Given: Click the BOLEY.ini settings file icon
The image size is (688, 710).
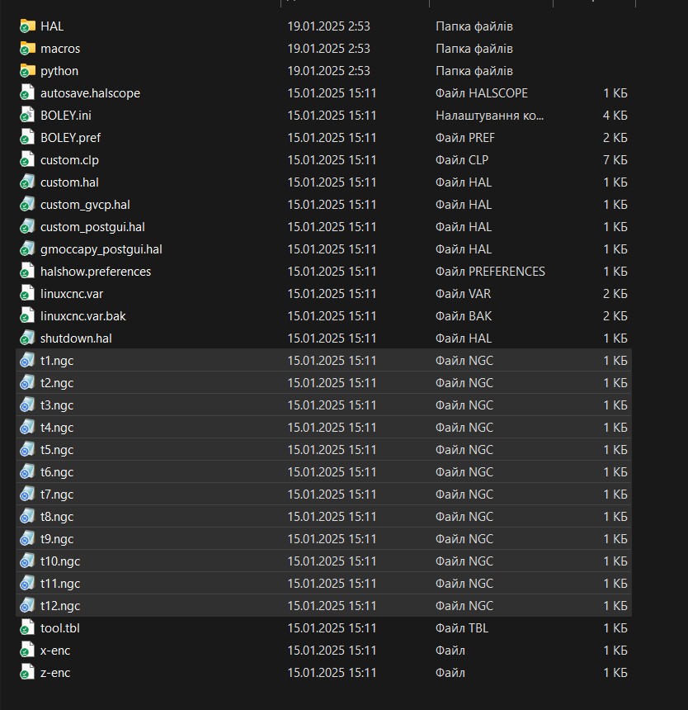Looking at the screenshot, I should click(27, 116).
